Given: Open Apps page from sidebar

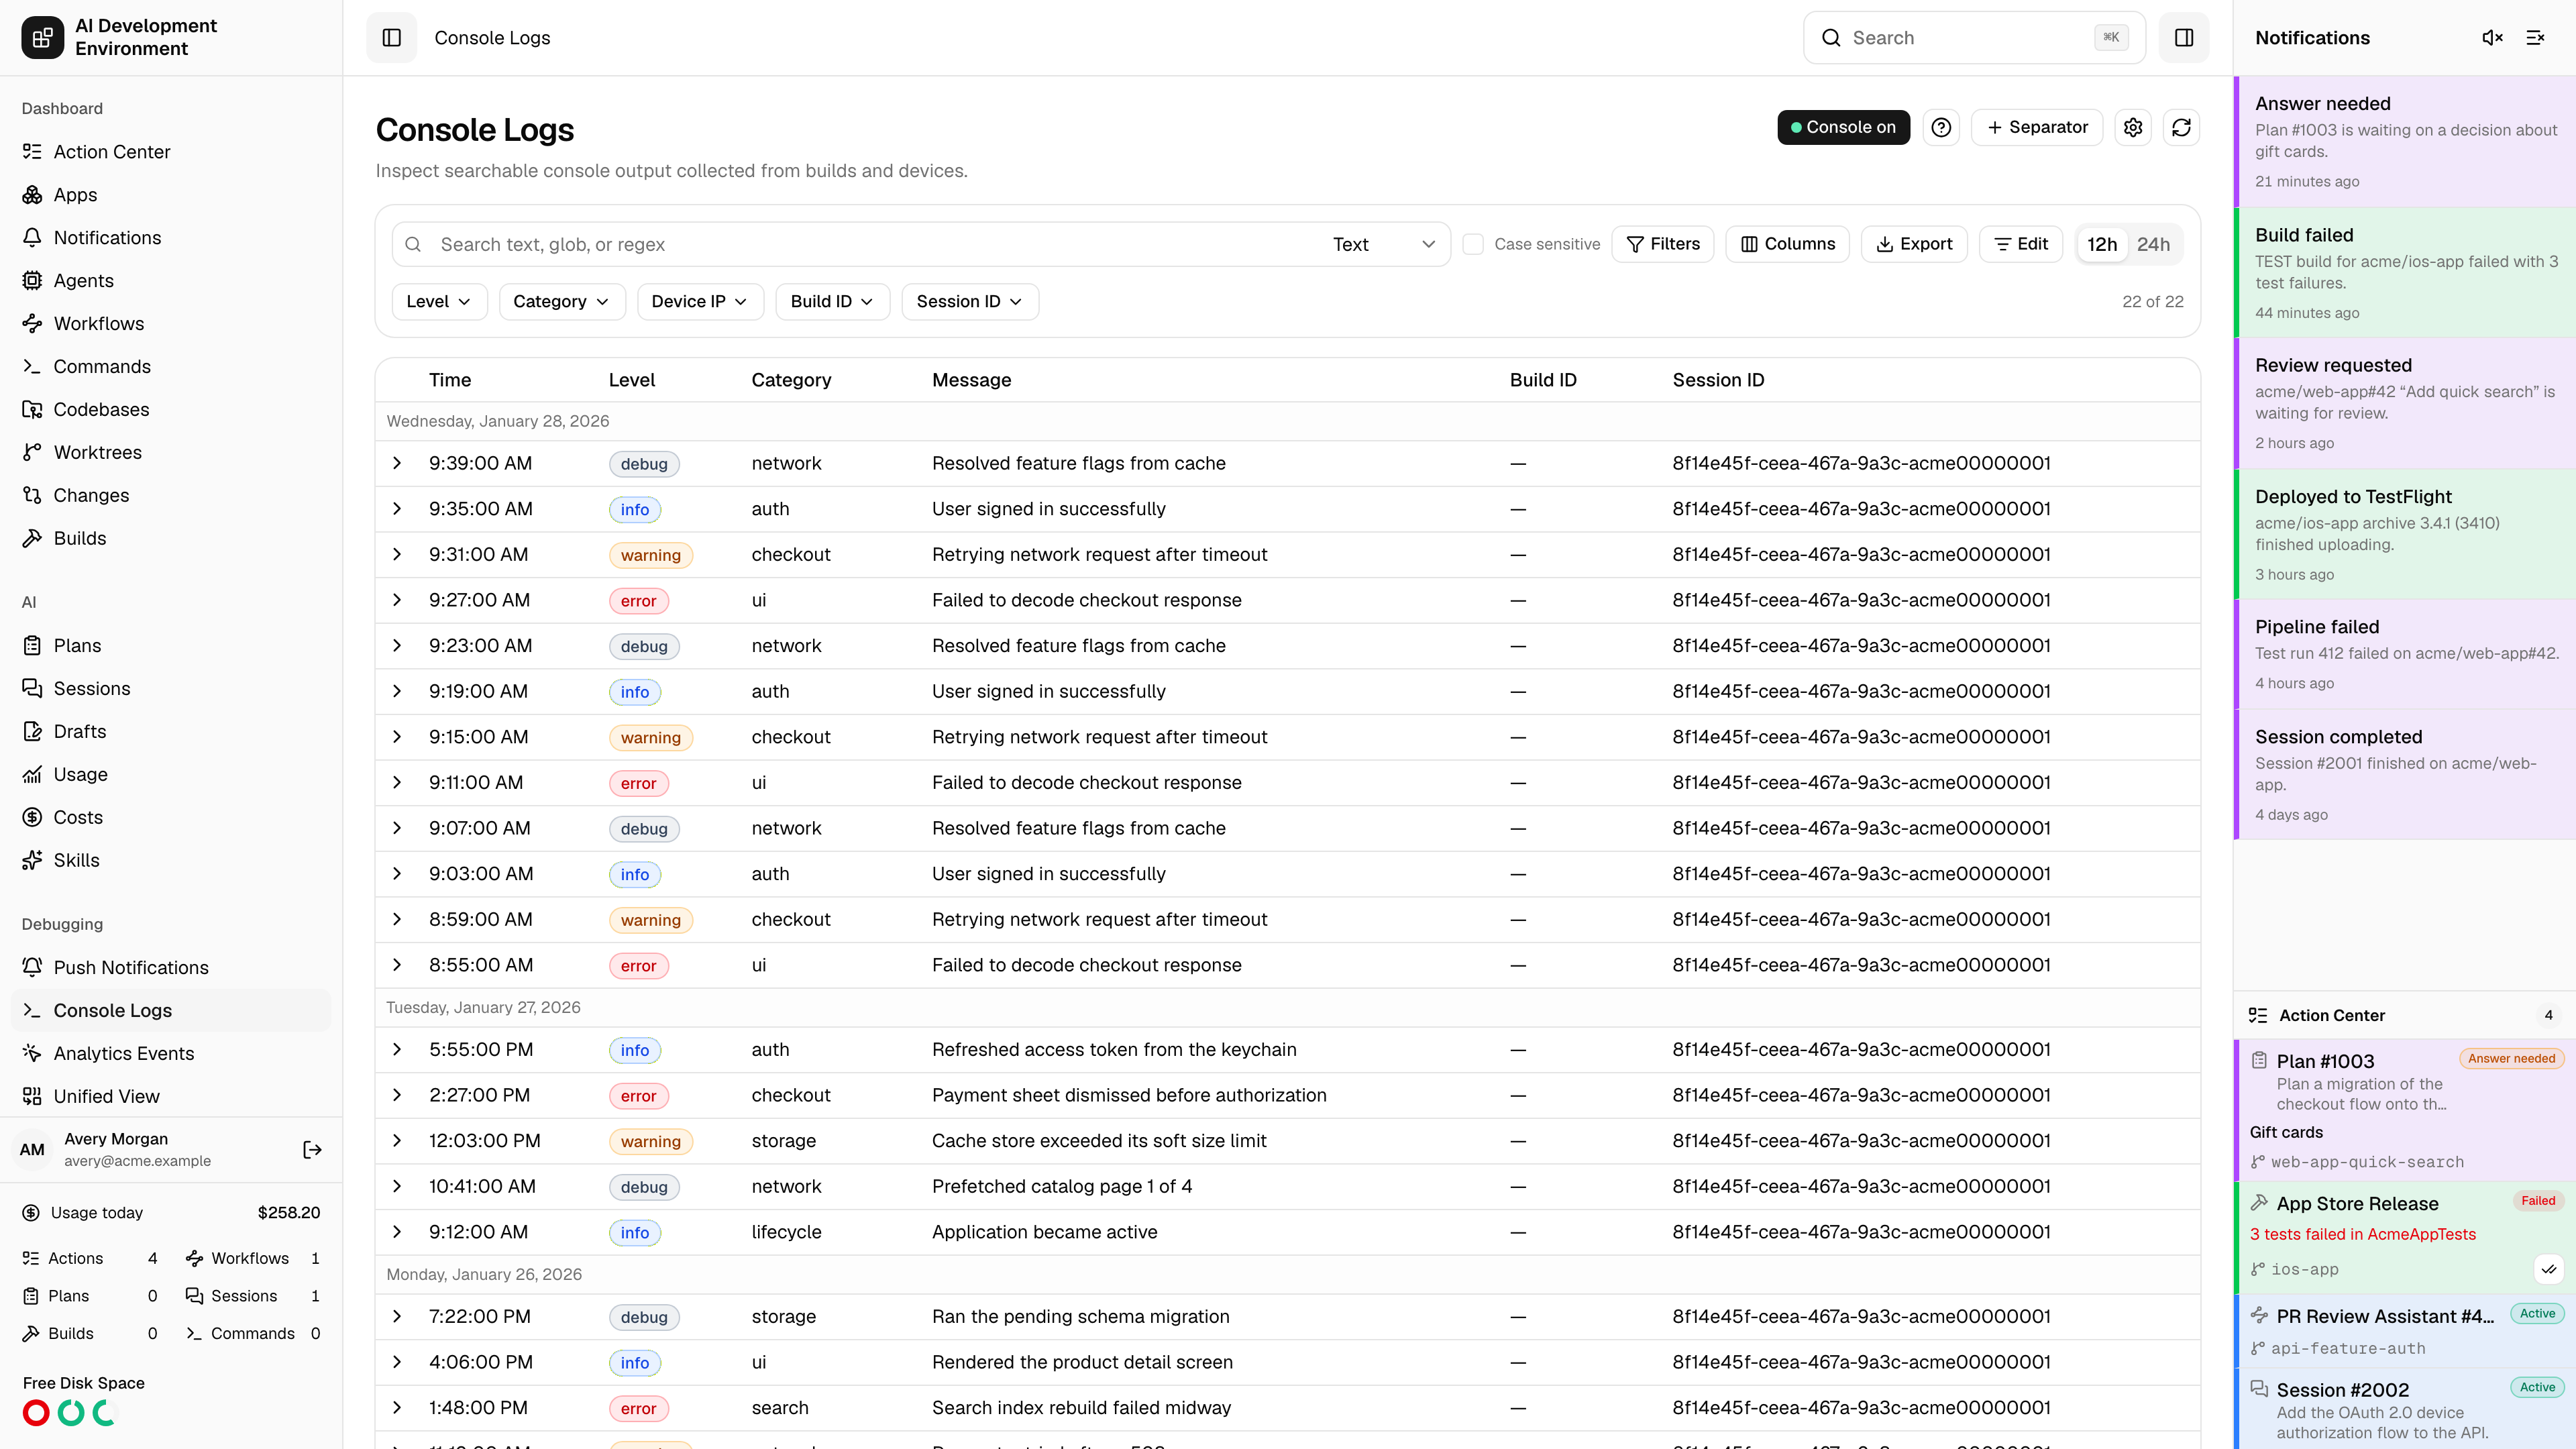Looking at the screenshot, I should pos(171,195).
